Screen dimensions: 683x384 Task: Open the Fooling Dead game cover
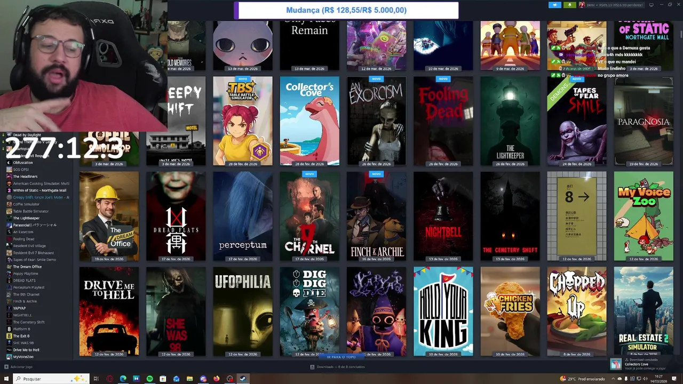tap(443, 121)
